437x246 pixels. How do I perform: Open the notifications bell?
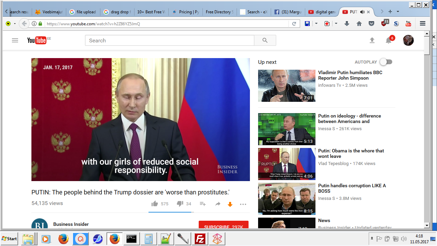pyautogui.click(x=389, y=40)
